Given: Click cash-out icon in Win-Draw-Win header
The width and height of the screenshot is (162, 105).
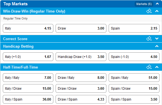Looking at the screenshot, I should (x=149, y=11).
